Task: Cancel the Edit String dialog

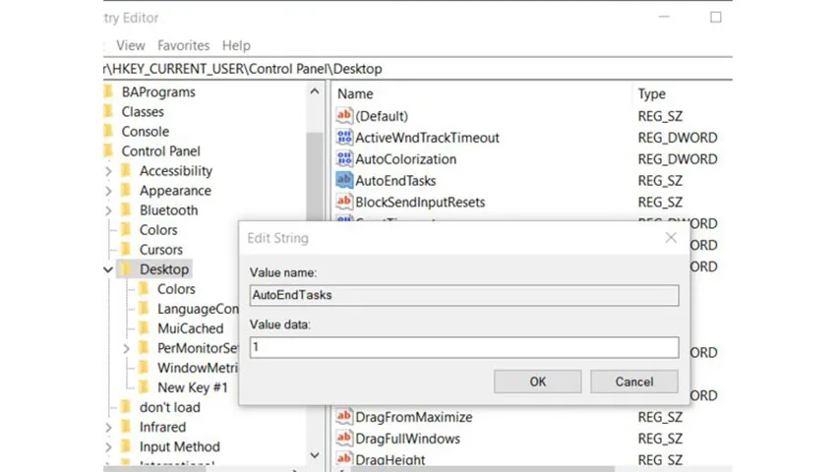Action: (634, 382)
